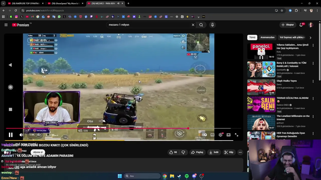The image size is (321, 180).
Task: Open options for 'Olaylı Htalks Yayını' video
Action: pos(313,81)
